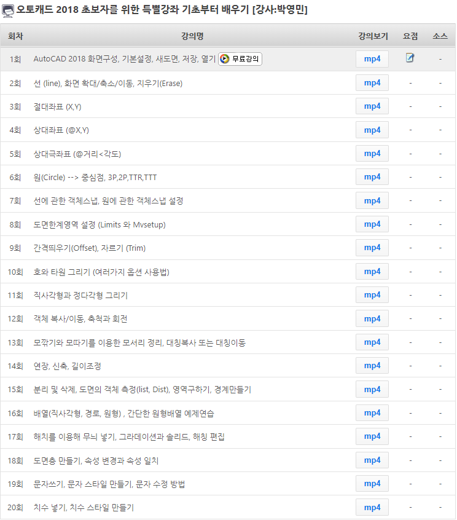Click lecture title 치수 넣기, 치수 스타일 만들기
Viewport: 457px width, 520px height.
point(84,508)
